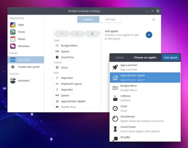The height and width of the screenshot is (148, 188).
Task: Select the first Spacer under Start
Action: pos(77,51)
